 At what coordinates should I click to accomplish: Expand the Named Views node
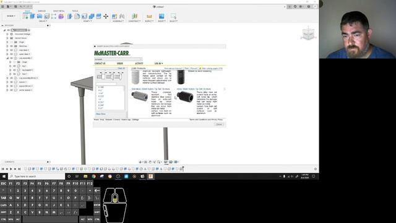coord(7,38)
